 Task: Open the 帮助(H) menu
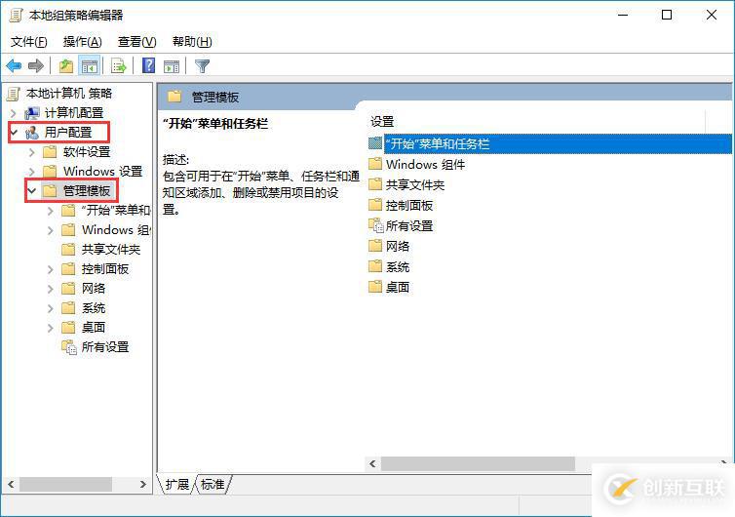click(192, 42)
